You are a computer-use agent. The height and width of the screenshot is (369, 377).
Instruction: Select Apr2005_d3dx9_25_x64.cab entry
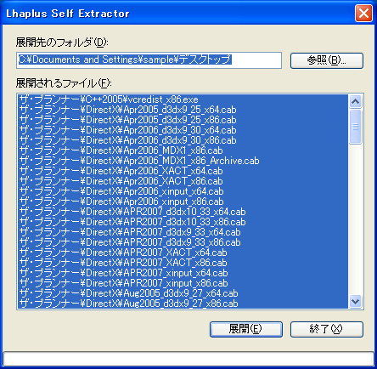tap(183, 110)
